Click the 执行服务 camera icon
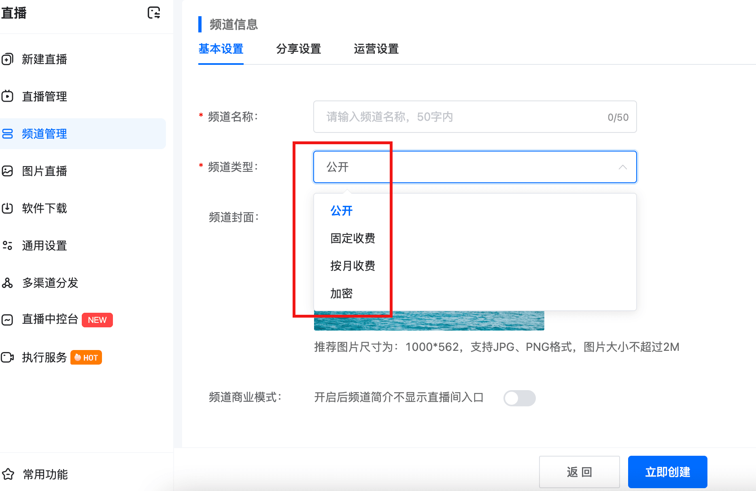The image size is (756, 491). click(x=7, y=357)
